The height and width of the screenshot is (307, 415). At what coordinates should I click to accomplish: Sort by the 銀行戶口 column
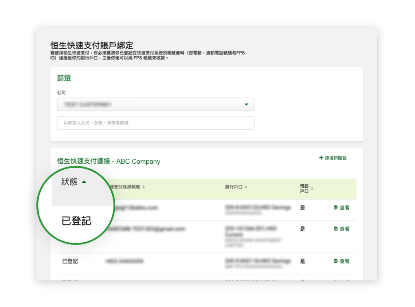[x=236, y=187]
